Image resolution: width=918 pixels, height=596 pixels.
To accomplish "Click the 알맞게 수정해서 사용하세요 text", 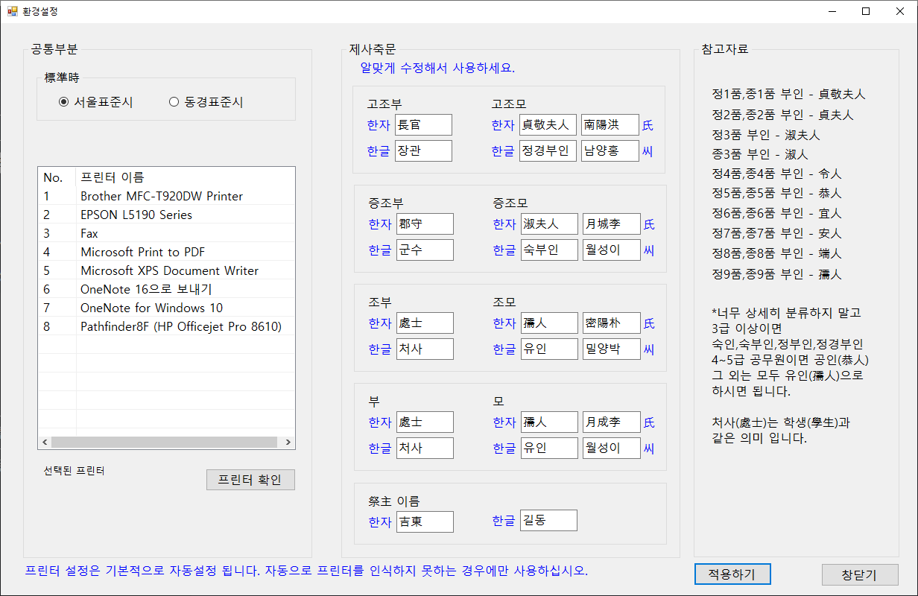I will (x=437, y=68).
